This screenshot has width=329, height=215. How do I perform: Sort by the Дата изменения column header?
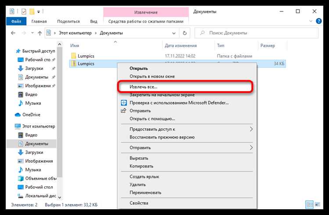click(180, 46)
